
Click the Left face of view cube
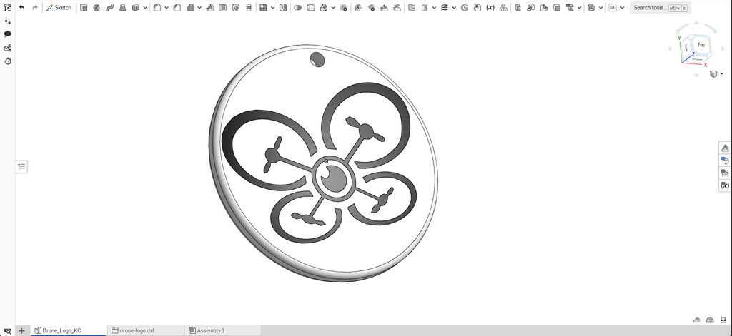(x=686, y=48)
